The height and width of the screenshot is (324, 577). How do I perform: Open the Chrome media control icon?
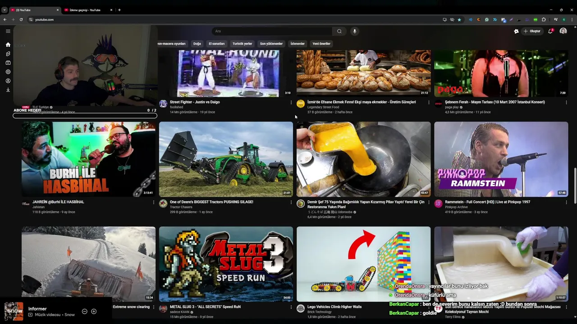tap(556, 19)
